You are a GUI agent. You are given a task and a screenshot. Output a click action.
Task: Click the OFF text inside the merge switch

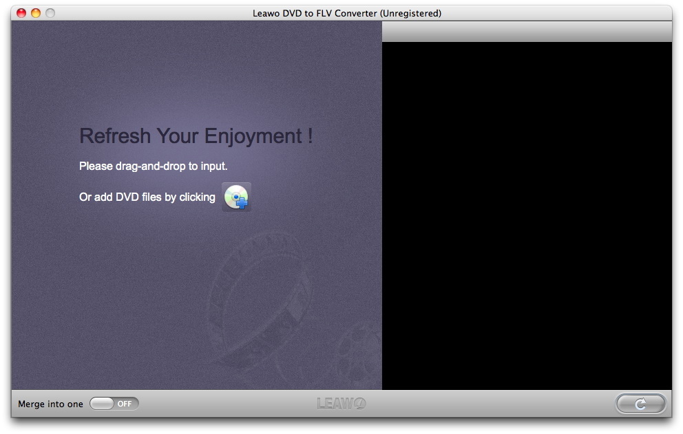click(x=125, y=404)
